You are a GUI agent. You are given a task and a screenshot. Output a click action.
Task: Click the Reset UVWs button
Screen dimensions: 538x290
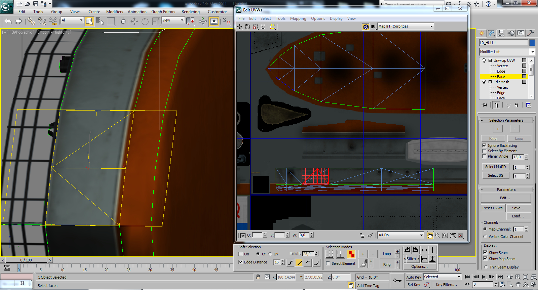point(492,208)
